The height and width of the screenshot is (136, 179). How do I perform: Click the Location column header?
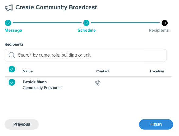157,71
